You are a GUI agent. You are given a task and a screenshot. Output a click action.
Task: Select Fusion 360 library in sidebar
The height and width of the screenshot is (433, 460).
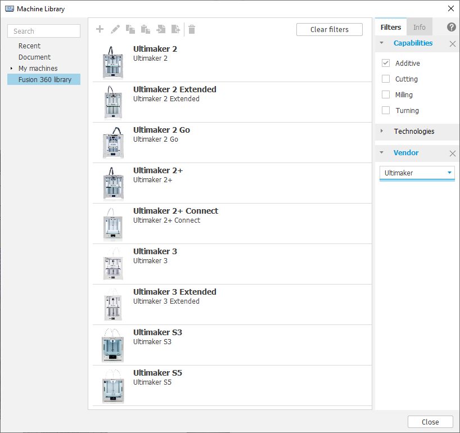tap(44, 79)
